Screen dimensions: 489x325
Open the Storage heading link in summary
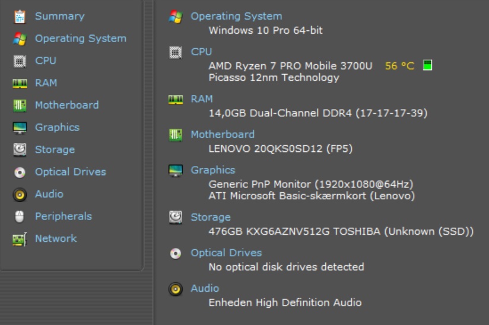pyautogui.click(x=211, y=218)
